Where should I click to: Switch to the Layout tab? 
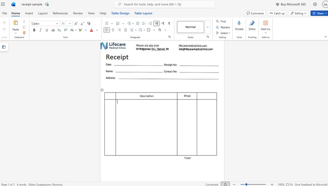(x=43, y=13)
